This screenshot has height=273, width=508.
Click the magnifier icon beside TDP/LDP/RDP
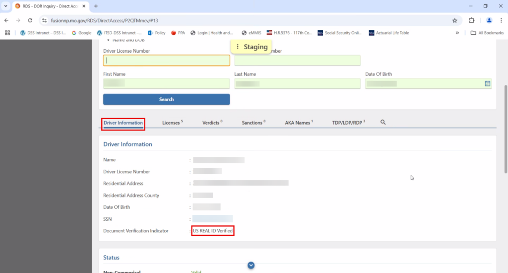click(383, 122)
